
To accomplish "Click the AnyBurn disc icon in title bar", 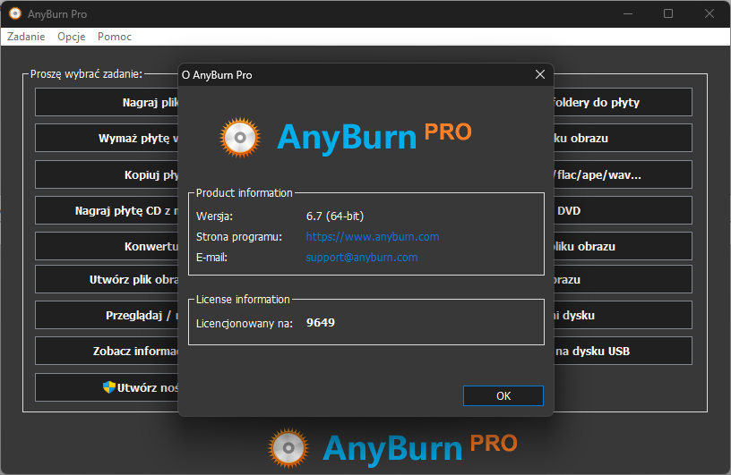I will coord(15,14).
